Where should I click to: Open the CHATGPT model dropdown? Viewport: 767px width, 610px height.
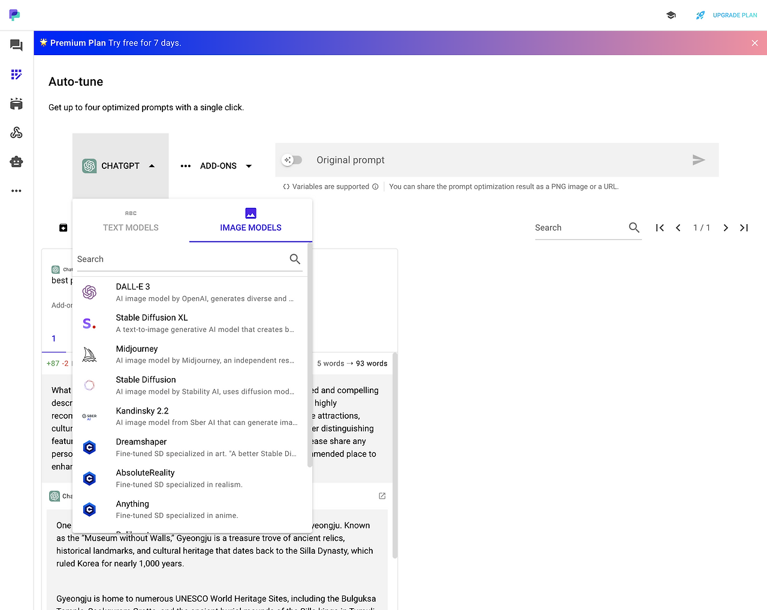120,166
